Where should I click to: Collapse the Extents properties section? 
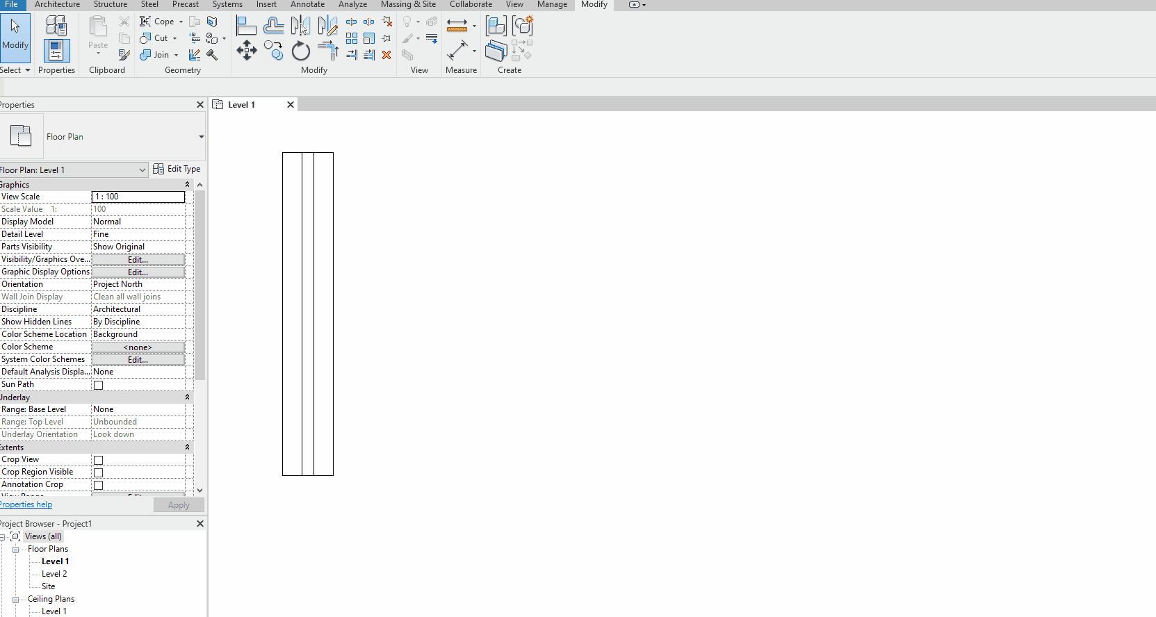pos(187,447)
